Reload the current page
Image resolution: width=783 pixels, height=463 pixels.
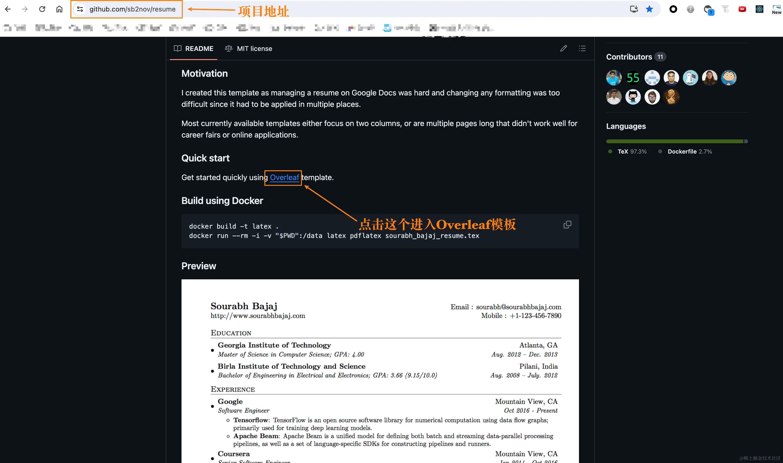42,9
